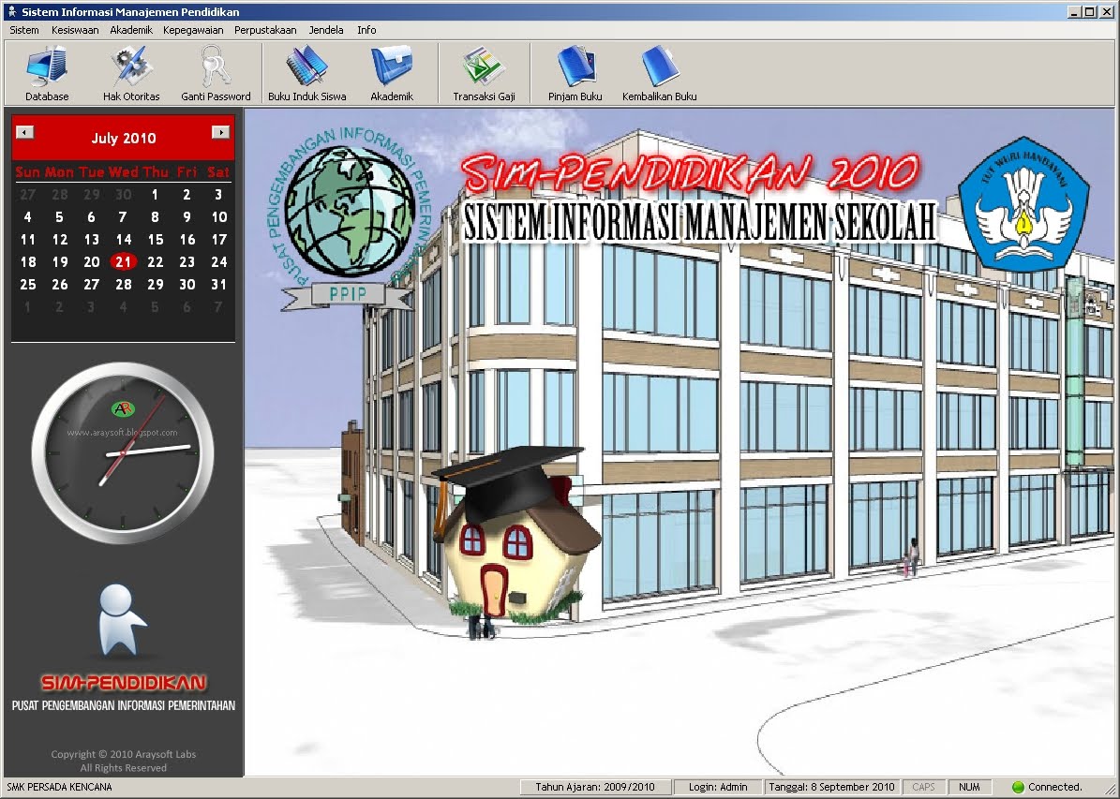Screen dimensions: 1120x799
Task: Open the Info menu
Action: coord(366,30)
